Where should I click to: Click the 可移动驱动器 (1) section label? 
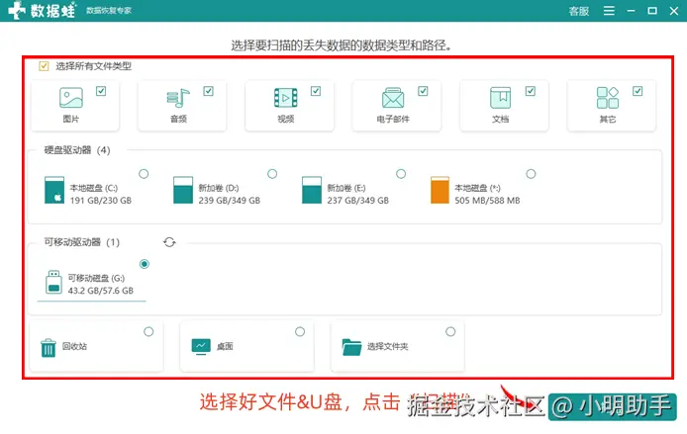coord(82,242)
